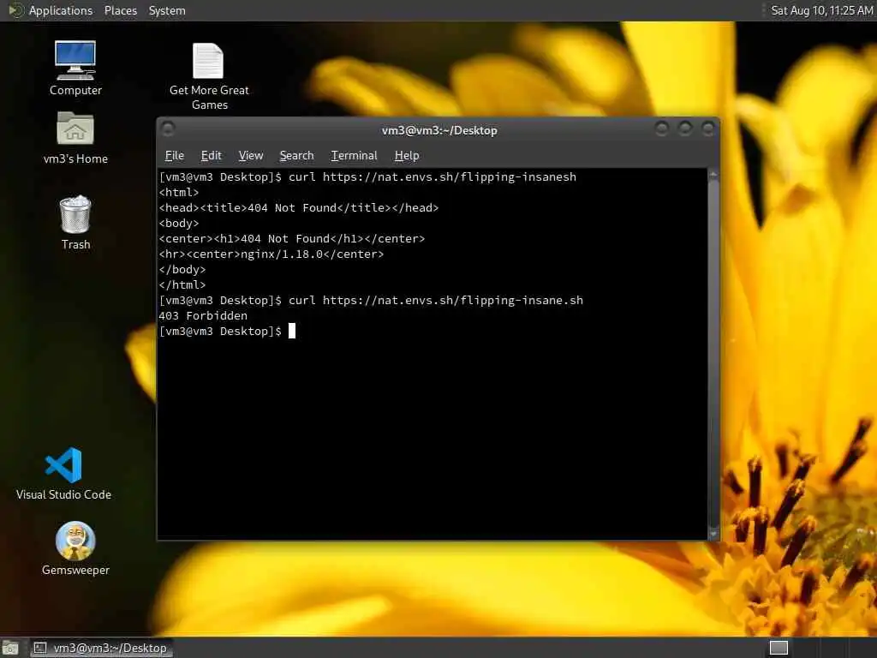This screenshot has height=658, width=877.
Task: Click the '<head><title>404 Not Found' line
Action: coord(299,207)
